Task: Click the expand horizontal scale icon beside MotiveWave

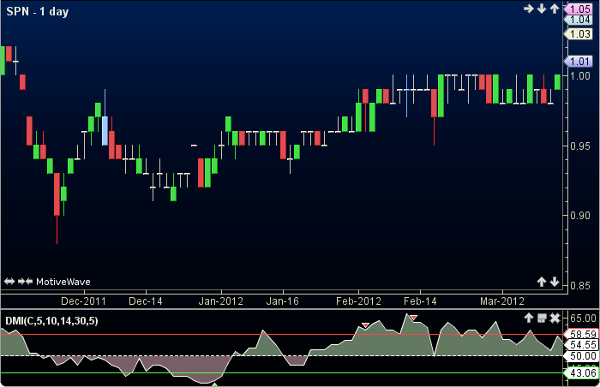Action: [9, 282]
